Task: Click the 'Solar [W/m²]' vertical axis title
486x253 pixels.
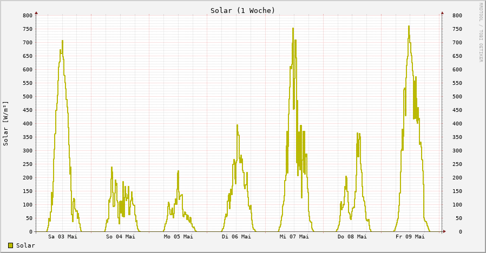Action: [x=5, y=124]
